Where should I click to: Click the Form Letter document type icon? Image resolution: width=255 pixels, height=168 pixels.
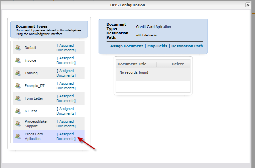pos(18,98)
